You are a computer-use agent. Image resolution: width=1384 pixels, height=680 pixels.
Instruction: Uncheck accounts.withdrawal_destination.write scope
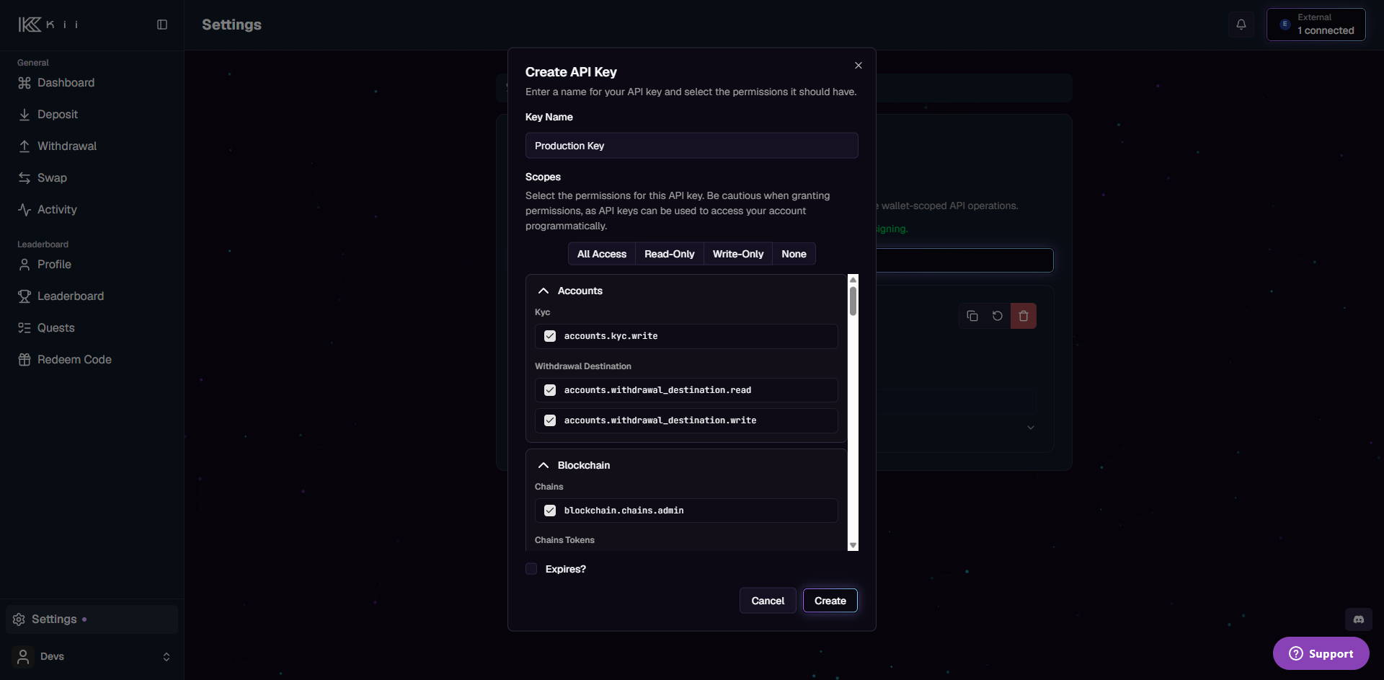pyautogui.click(x=550, y=420)
